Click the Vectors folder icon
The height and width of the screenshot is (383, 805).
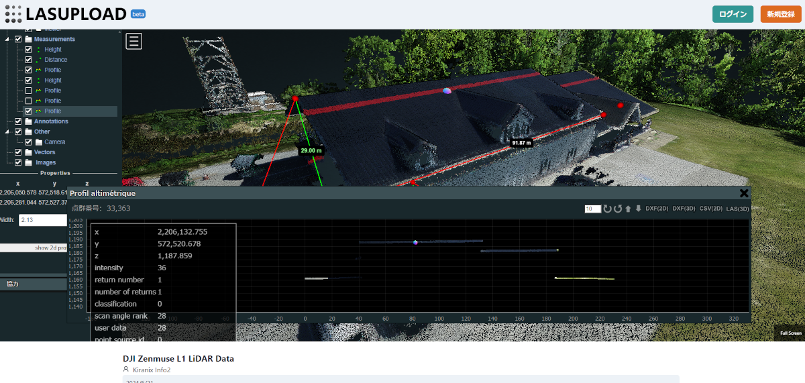pos(28,152)
